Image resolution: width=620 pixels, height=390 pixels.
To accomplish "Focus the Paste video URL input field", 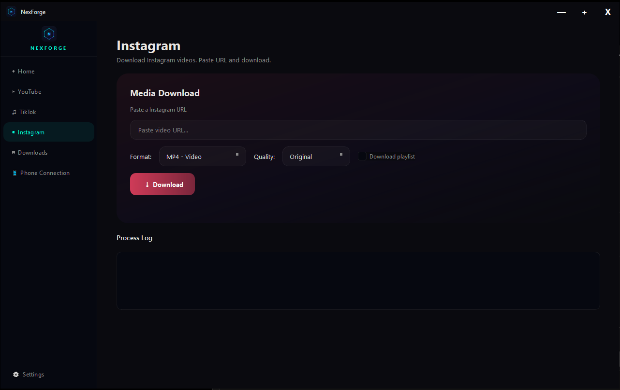I will [358, 130].
